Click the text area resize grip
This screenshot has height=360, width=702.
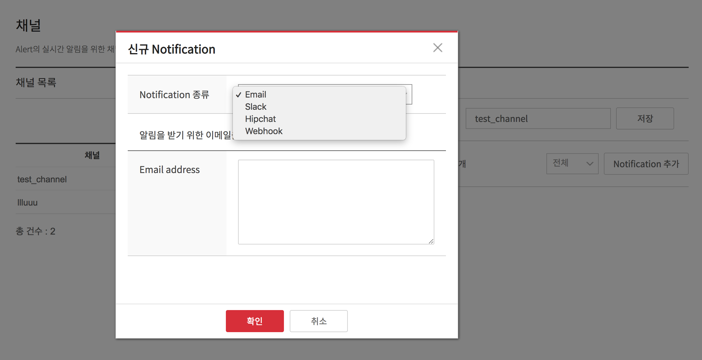431,242
